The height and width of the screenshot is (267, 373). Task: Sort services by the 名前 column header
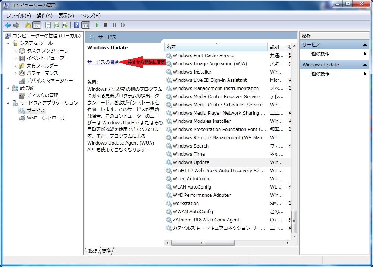tap(216, 47)
